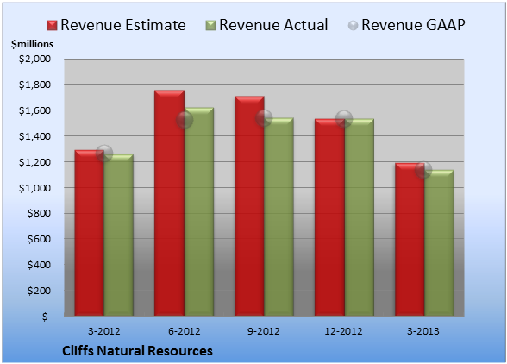
Task: Select the green actual bar for 3-2013
Action: pos(439,243)
